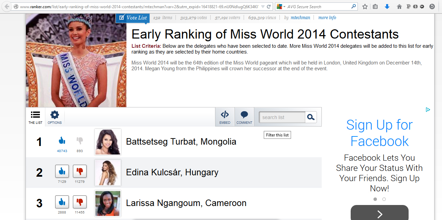The width and height of the screenshot is (442, 220).
Task: Switch to The List view tab
Action: 35,117
